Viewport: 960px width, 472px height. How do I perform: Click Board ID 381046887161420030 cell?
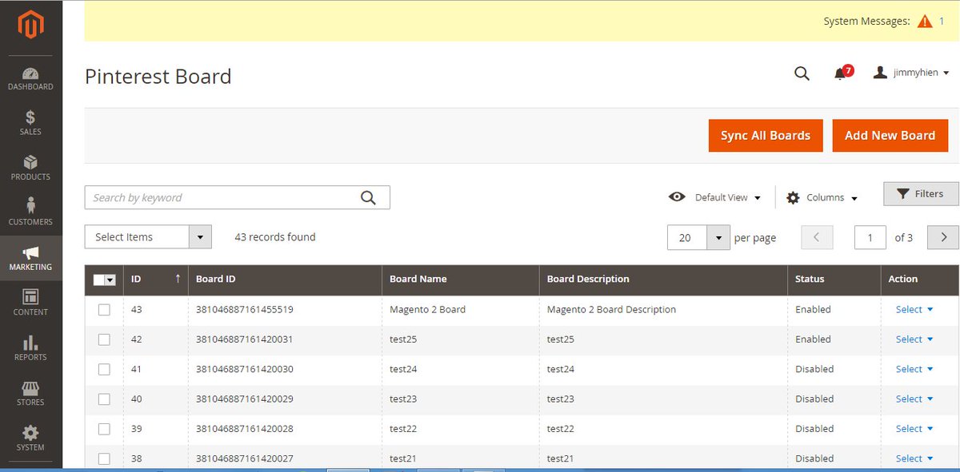245,369
